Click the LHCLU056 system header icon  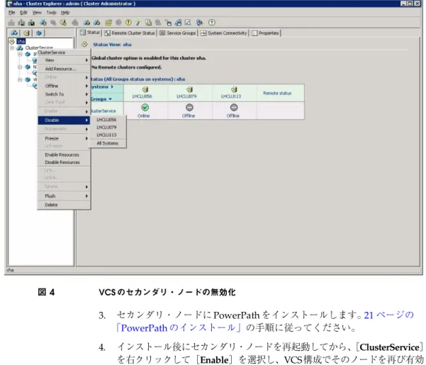tap(145, 89)
